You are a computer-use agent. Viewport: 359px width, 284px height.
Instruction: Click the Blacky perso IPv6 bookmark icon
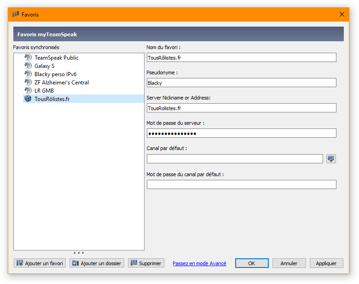coord(28,74)
